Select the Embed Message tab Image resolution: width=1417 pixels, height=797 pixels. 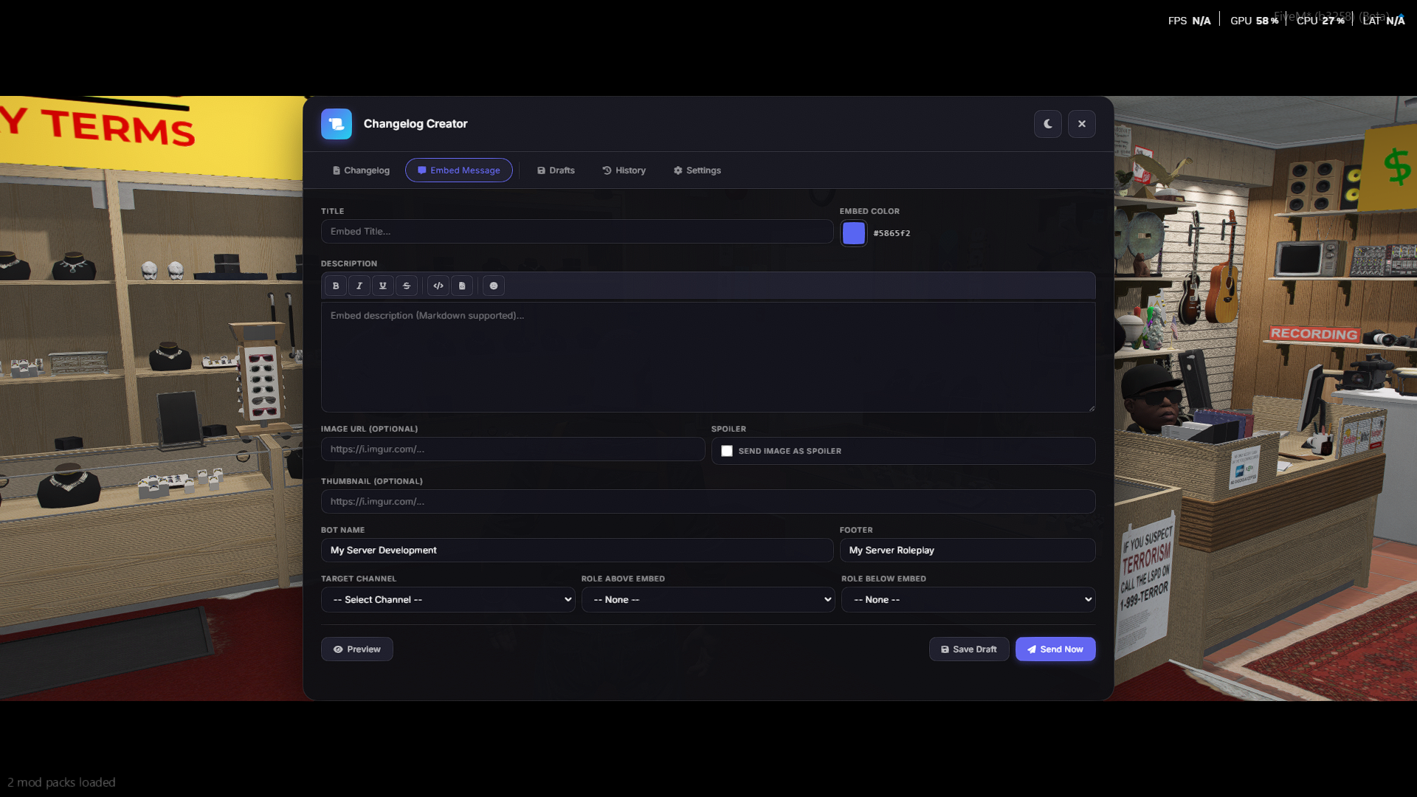click(459, 170)
